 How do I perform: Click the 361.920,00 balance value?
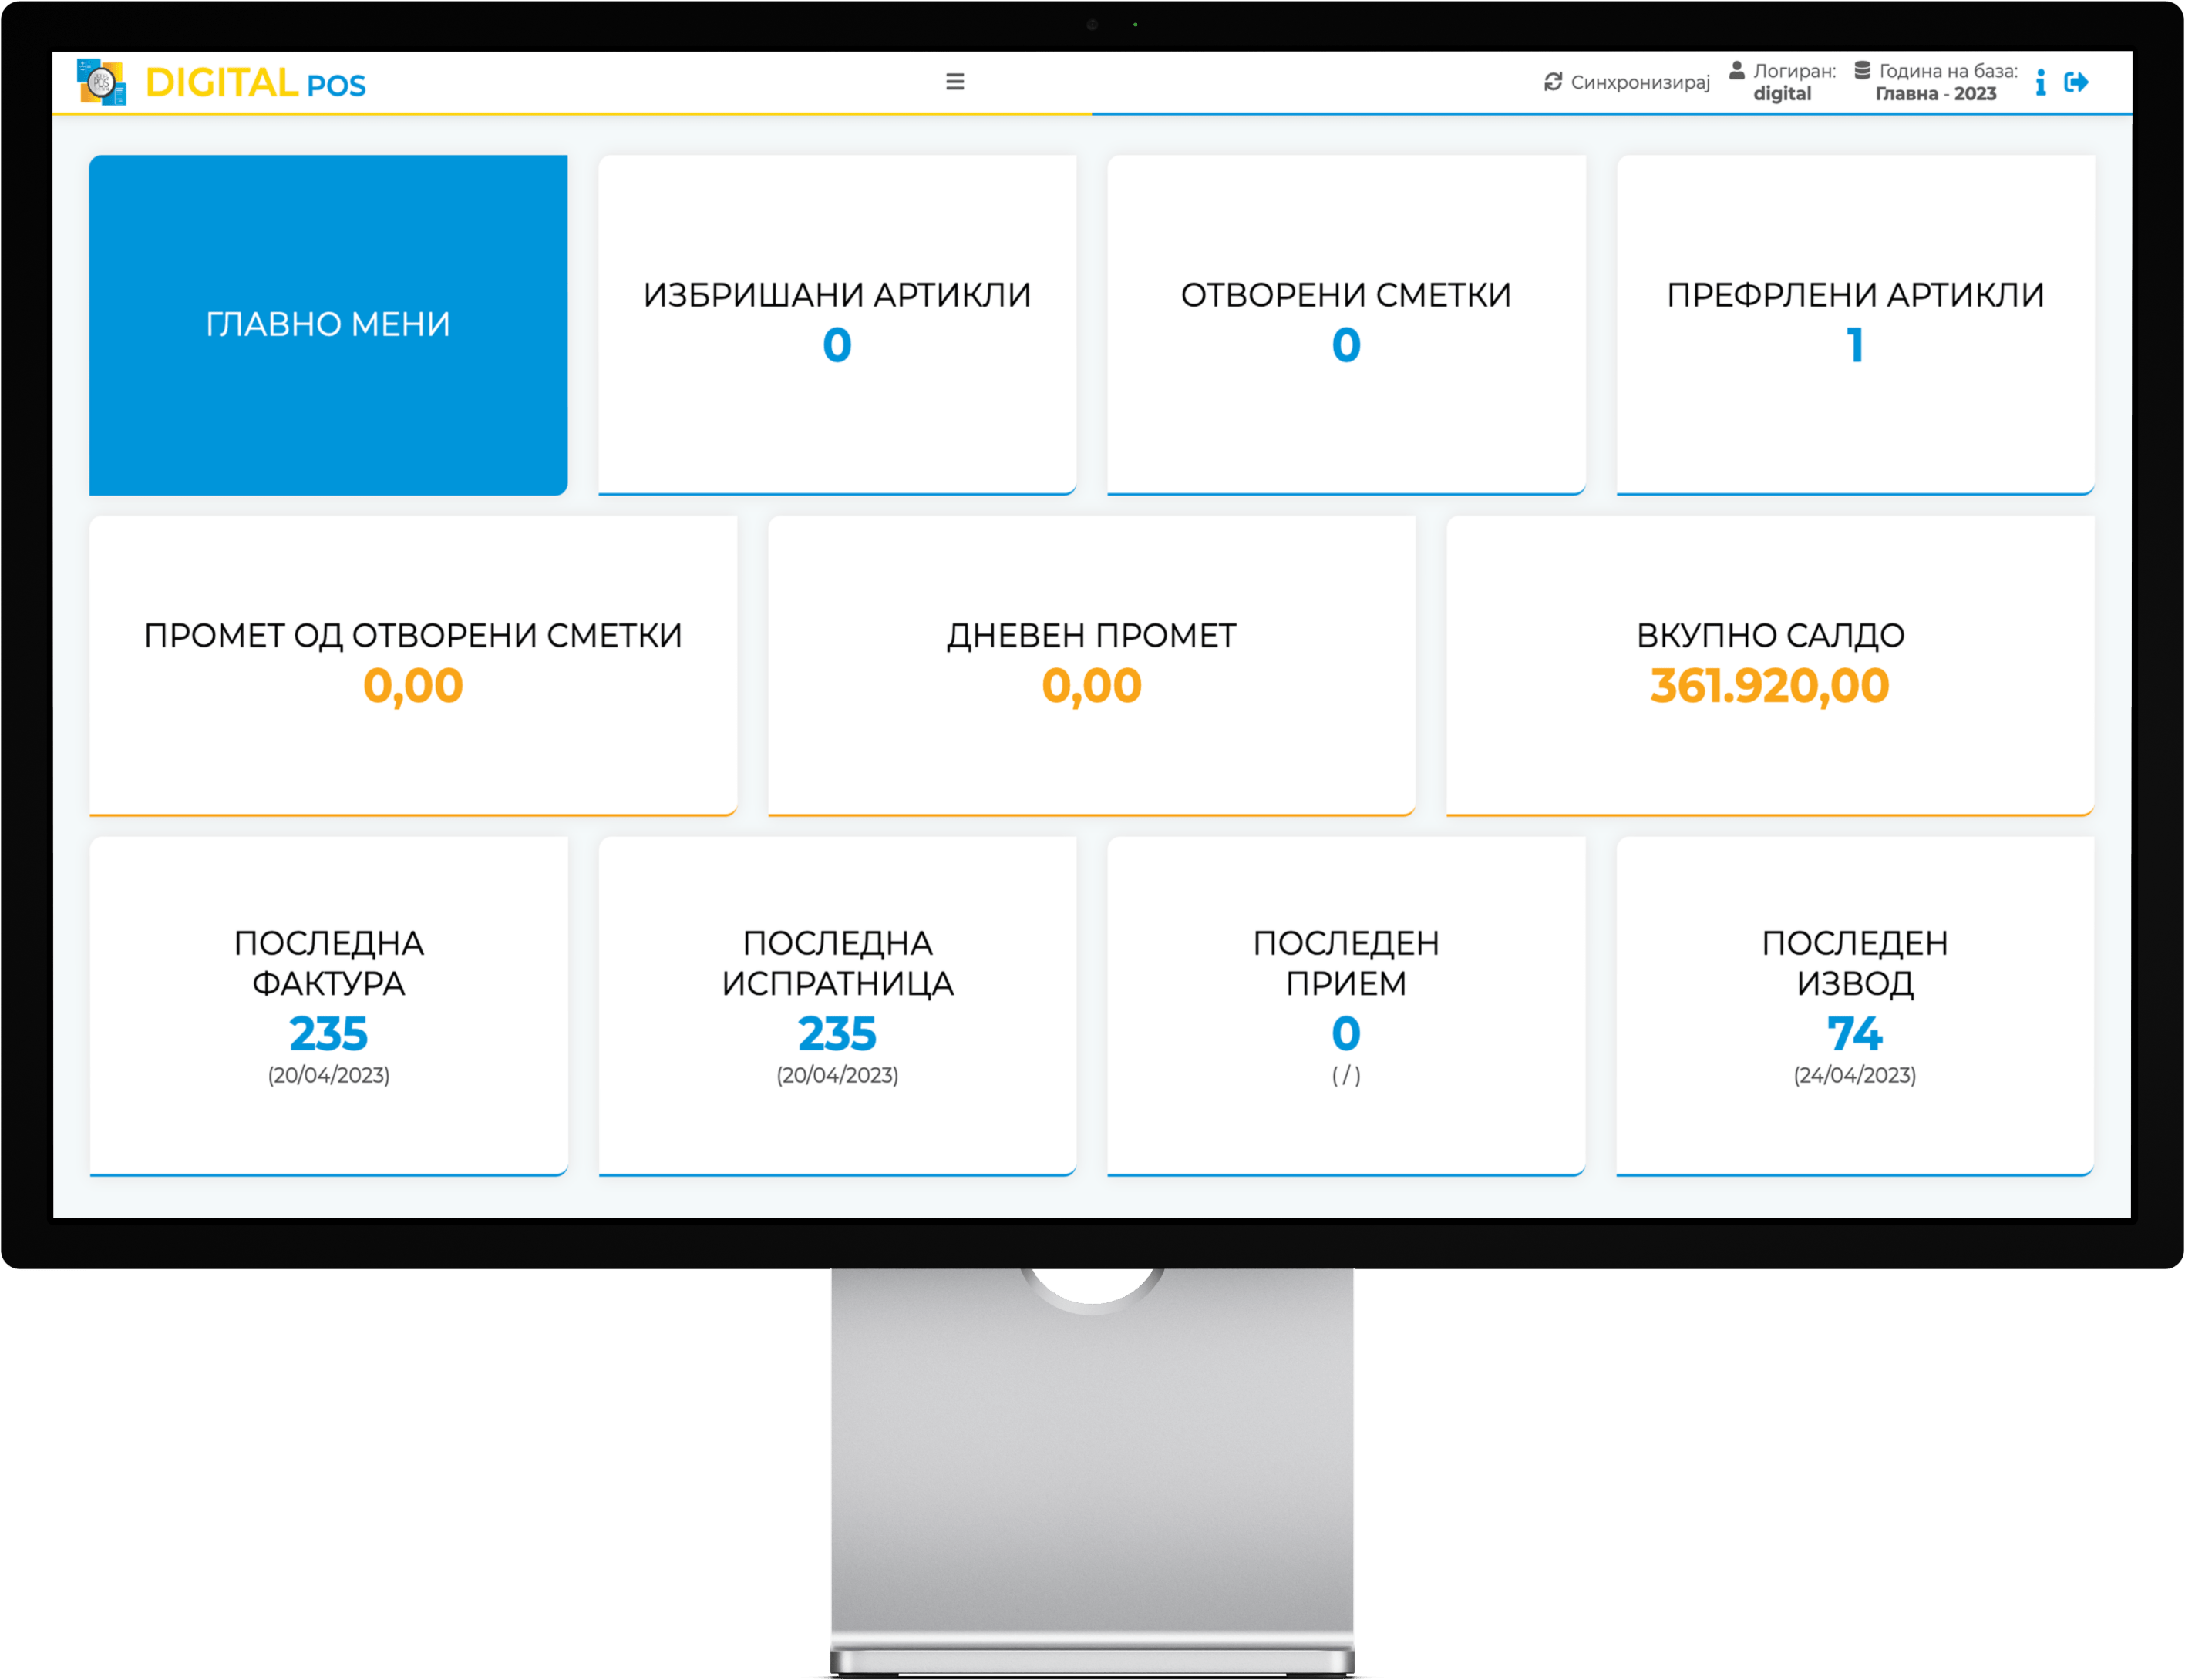(x=1769, y=687)
